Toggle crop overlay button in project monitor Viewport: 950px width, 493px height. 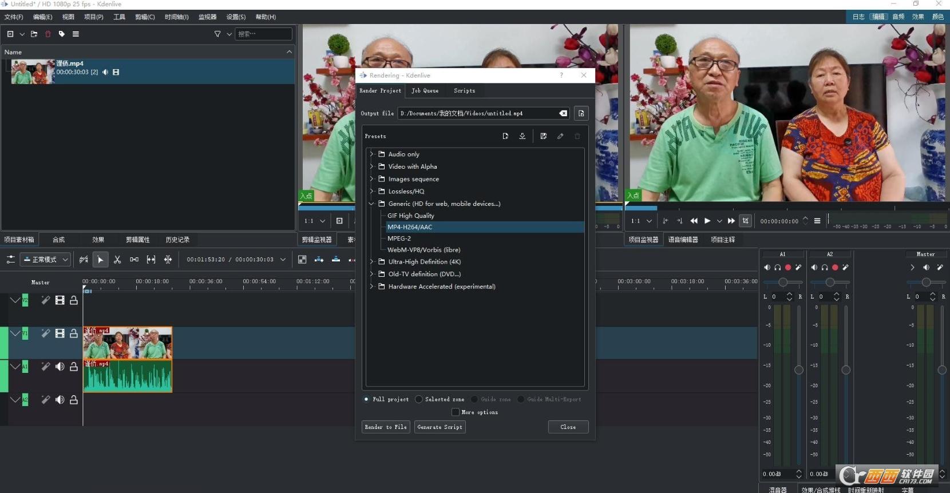[745, 221]
